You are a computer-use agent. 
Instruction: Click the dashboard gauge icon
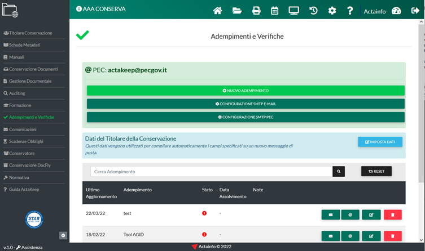click(x=396, y=10)
